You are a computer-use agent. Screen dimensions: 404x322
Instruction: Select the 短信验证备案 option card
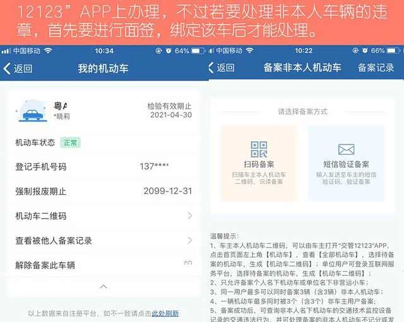(x=346, y=163)
